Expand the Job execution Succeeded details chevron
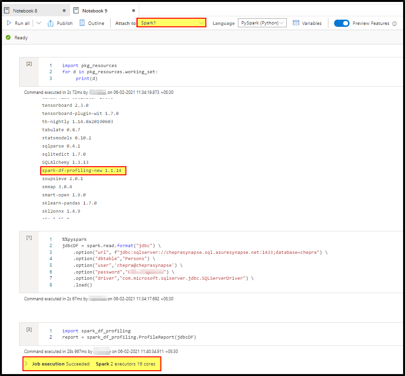 tap(26, 364)
